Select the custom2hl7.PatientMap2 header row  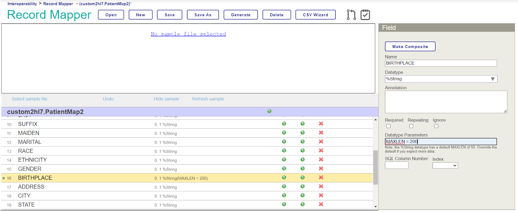[190, 112]
